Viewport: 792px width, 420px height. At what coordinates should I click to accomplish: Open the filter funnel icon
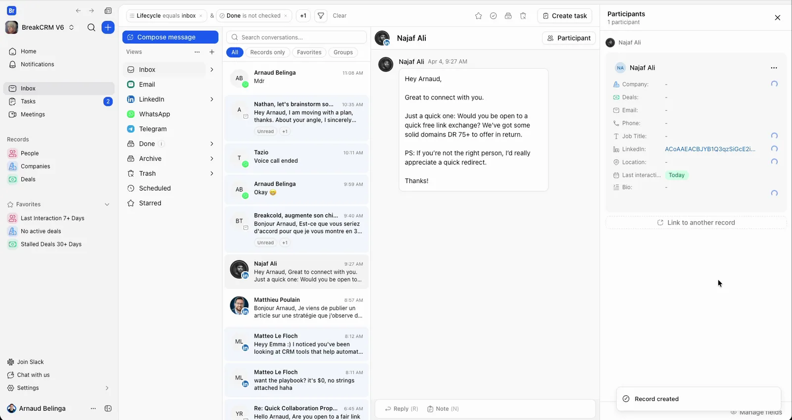point(321,16)
